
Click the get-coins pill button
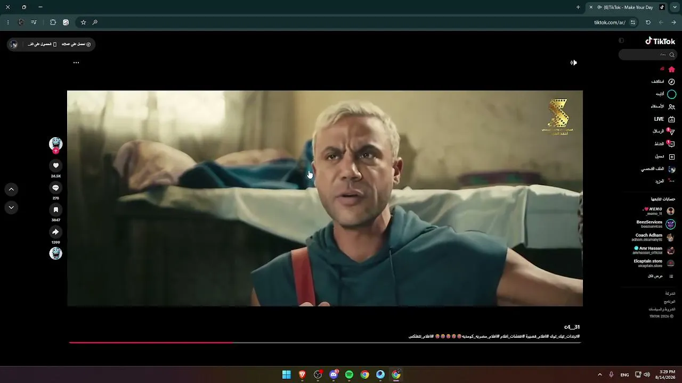pyautogui.click(x=77, y=44)
